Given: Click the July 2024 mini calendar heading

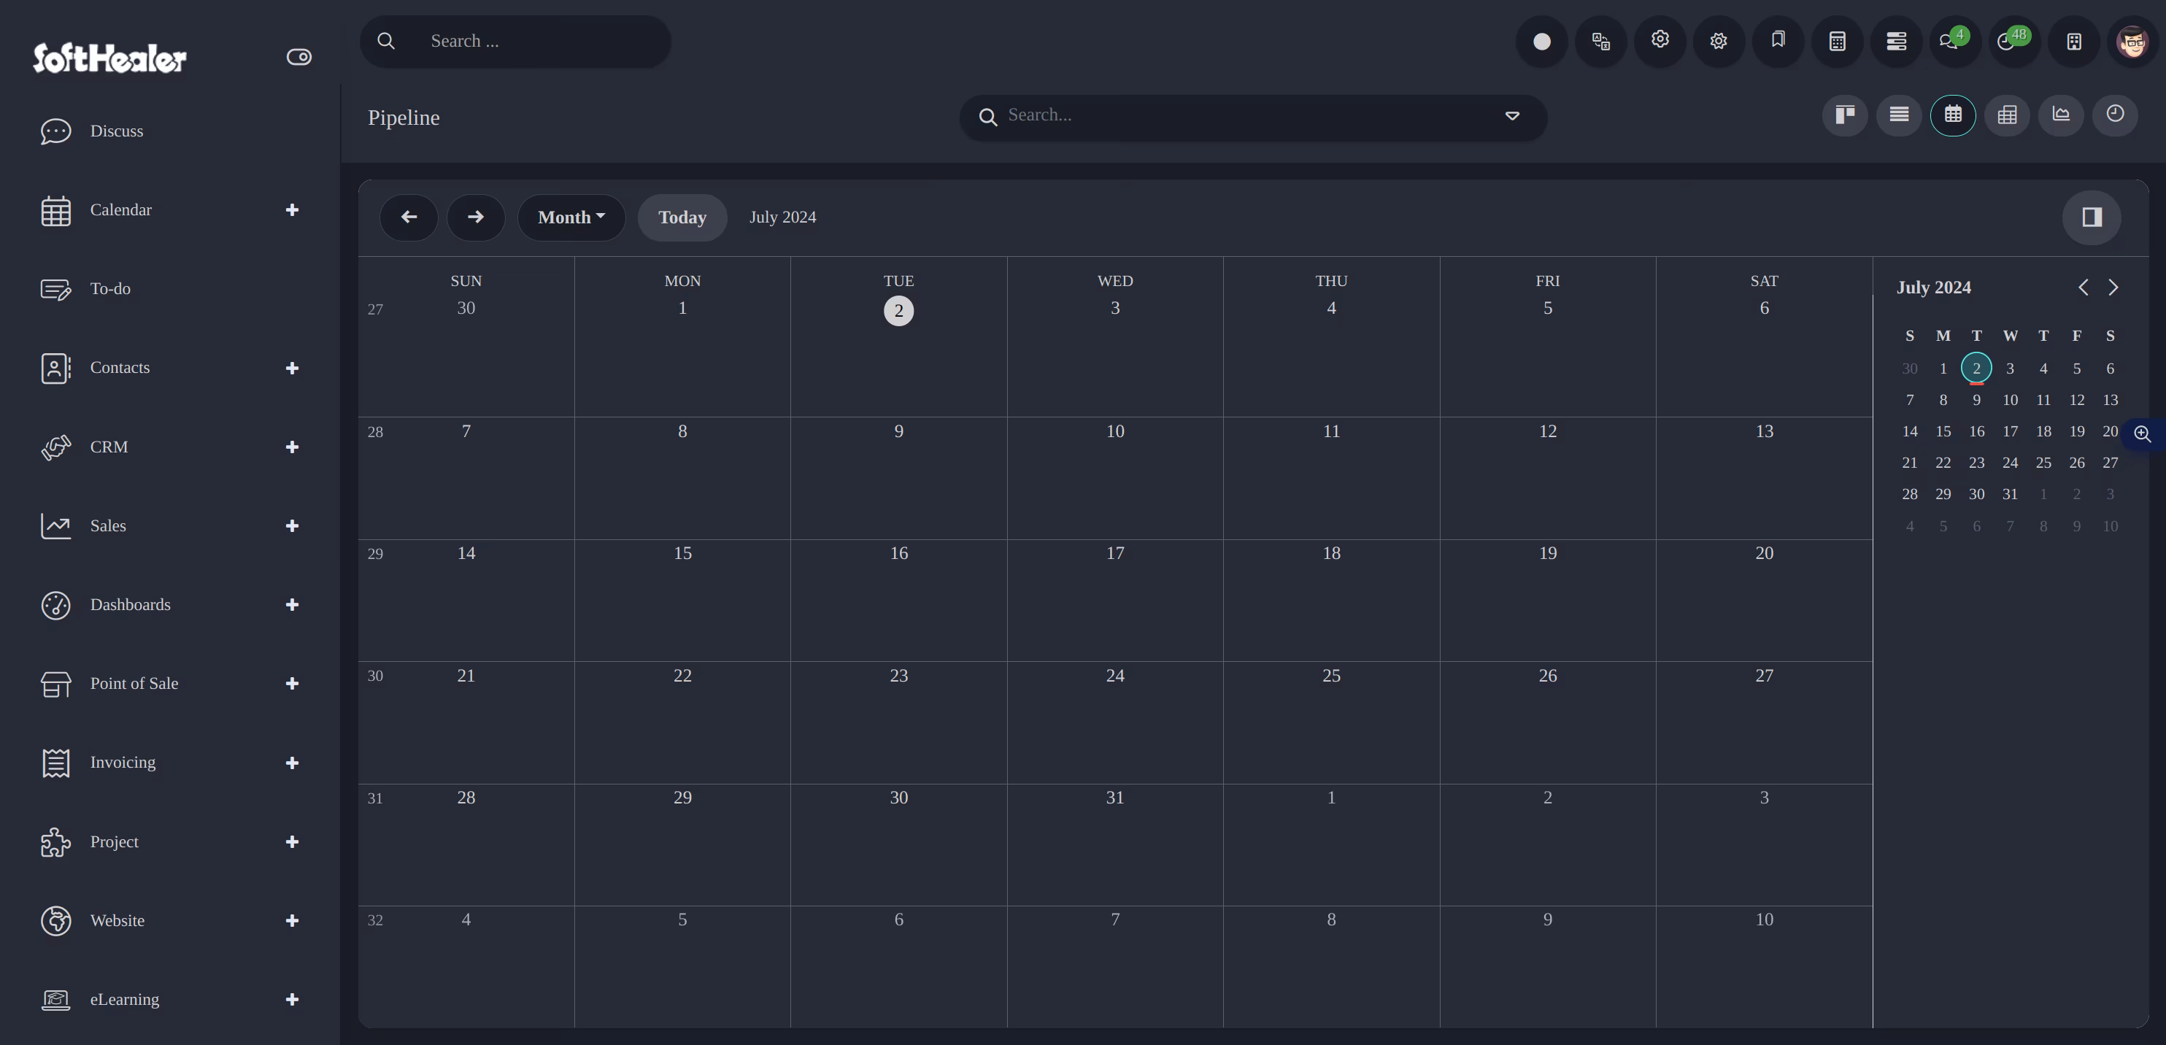Looking at the screenshot, I should 1933,288.
